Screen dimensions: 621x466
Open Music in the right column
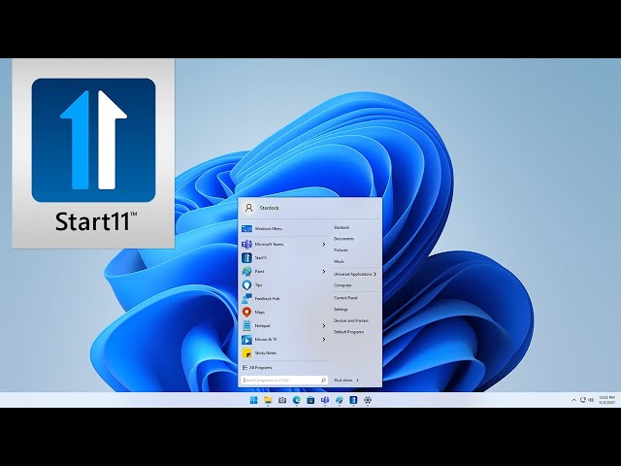click(x=339, y=262)
